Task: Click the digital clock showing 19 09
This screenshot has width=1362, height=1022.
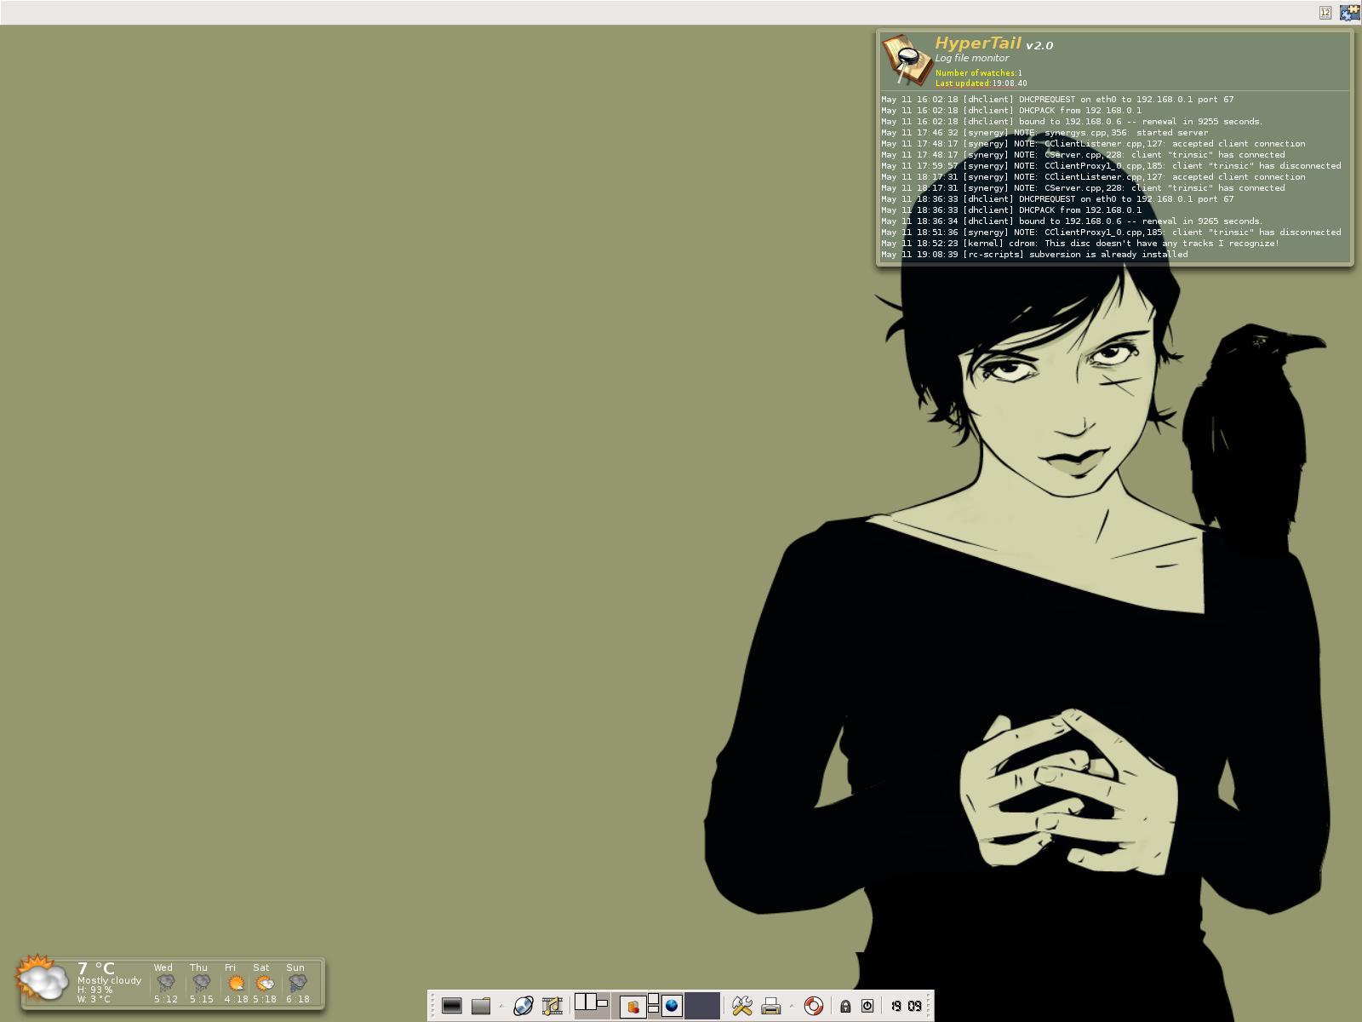Action: coord(907,1006)
